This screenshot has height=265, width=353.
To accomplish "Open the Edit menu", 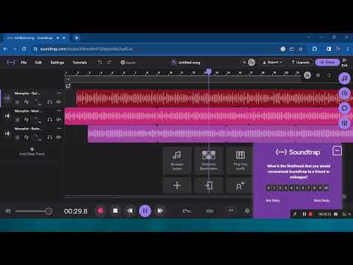I will pyautogui.click(x=38, y=63).
